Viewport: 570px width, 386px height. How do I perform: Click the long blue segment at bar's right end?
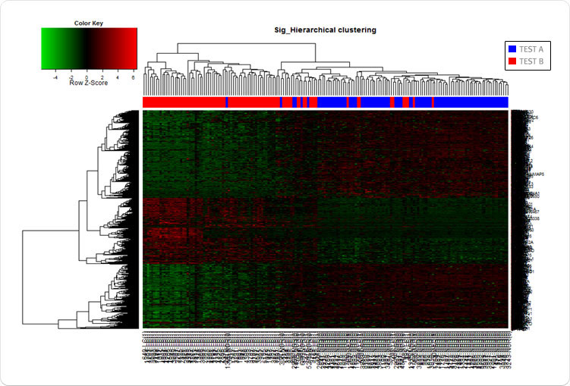(x=471, y=102)
